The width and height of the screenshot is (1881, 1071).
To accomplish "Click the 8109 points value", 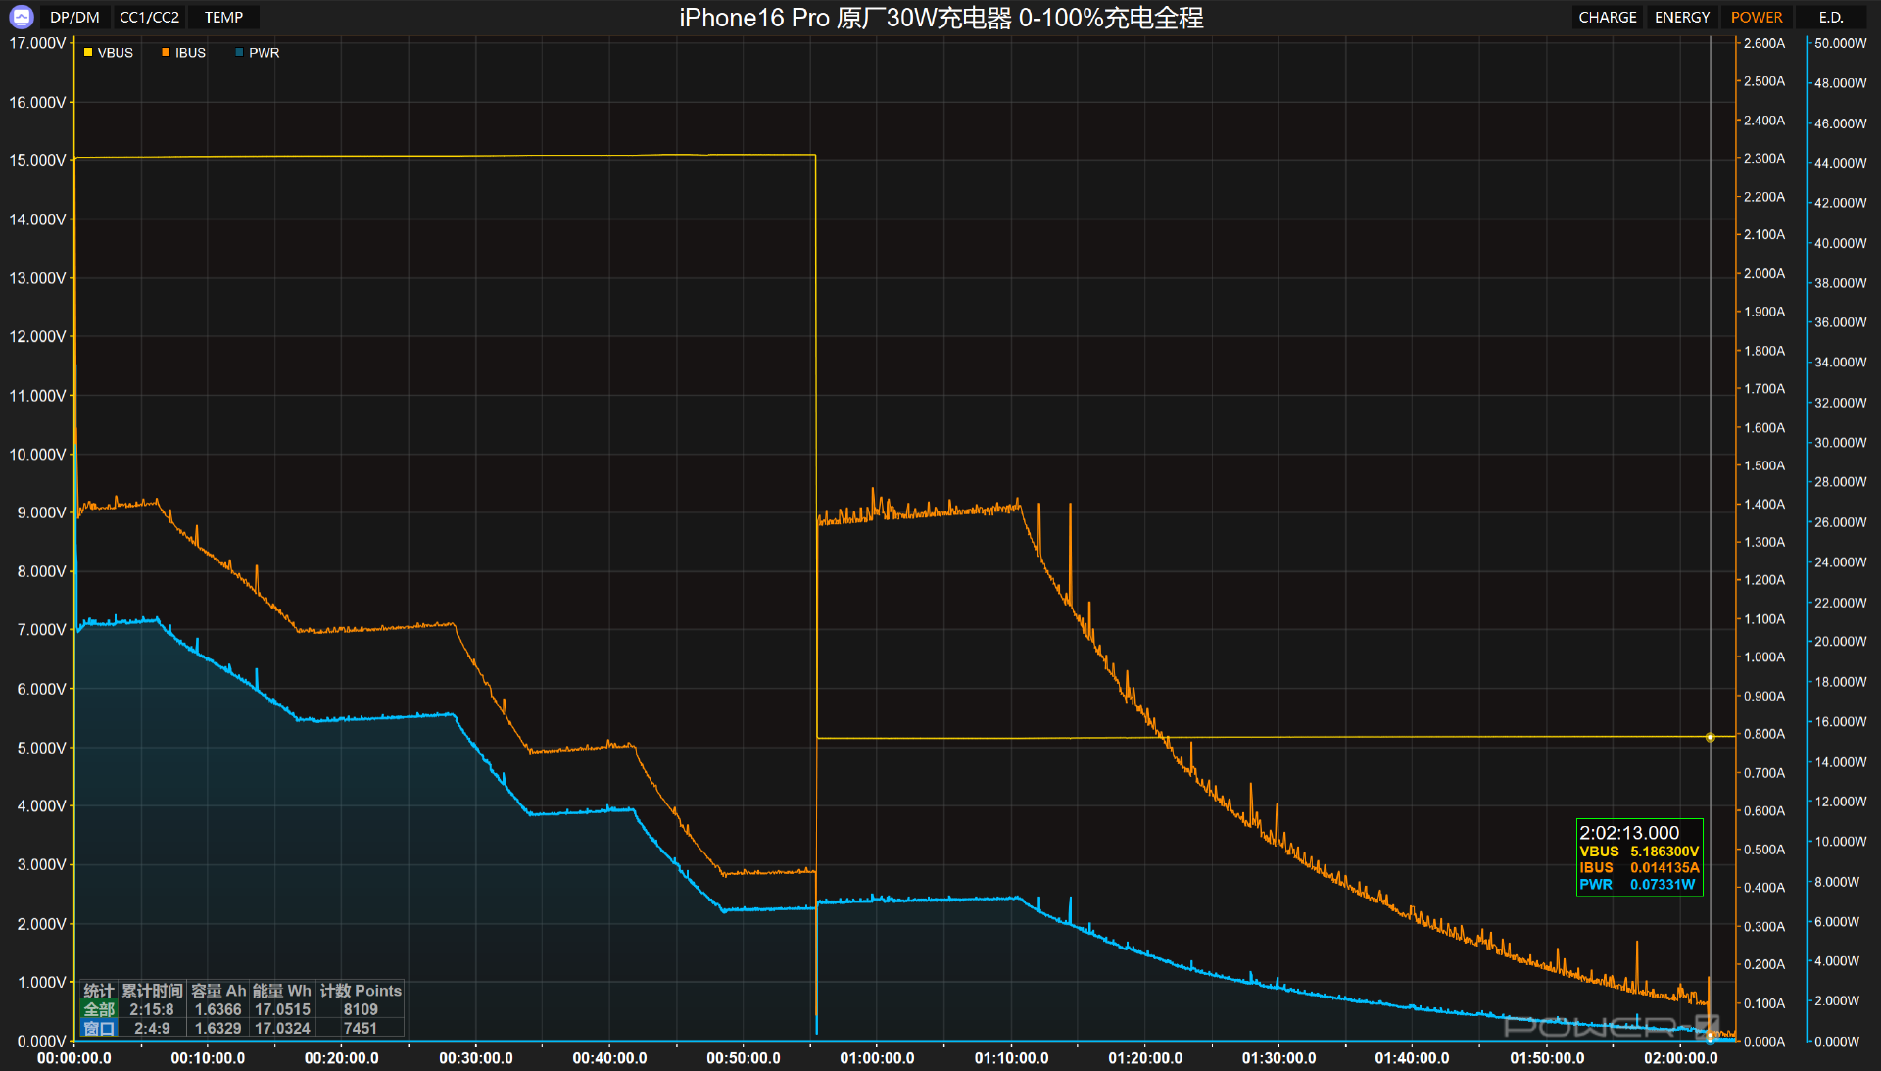I will point(361,1009).
